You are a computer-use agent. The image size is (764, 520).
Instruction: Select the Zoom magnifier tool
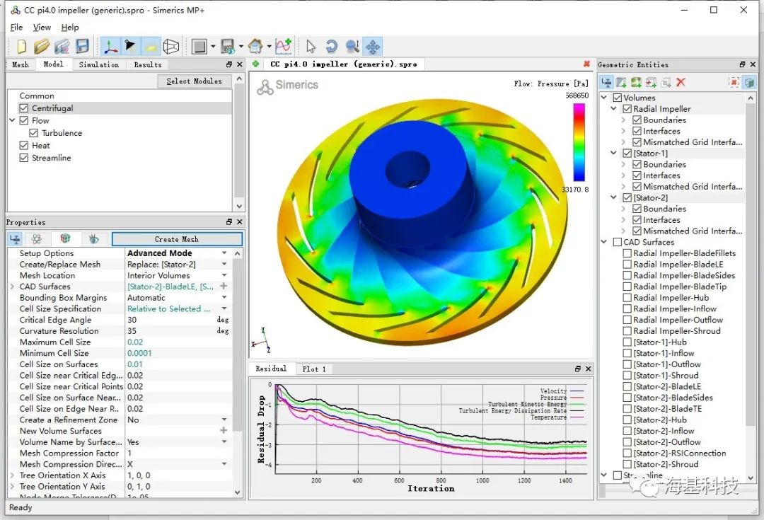pyautogui.click(x=352, y=47)
